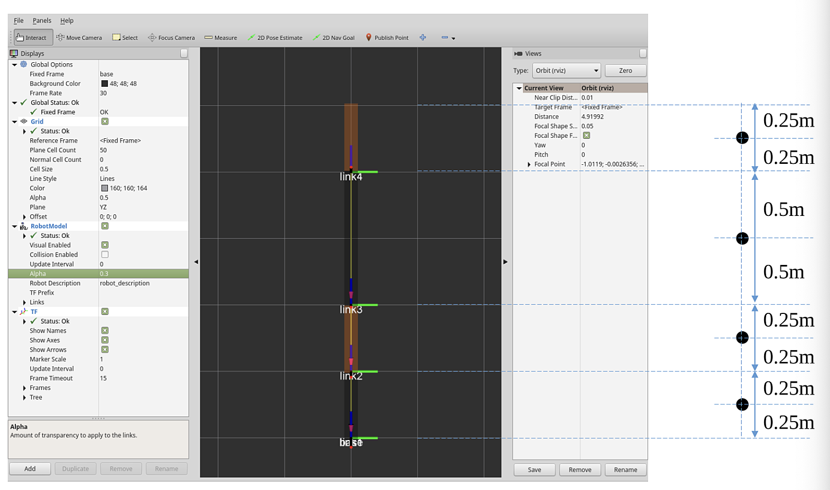The image size is (830, 490).
Task: Open the view Type dropdown
Action: (566, 70)
